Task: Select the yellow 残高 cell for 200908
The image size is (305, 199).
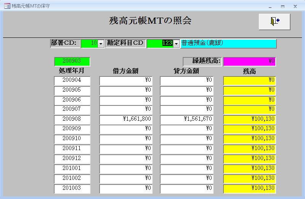Action: [x=249, y=119]
